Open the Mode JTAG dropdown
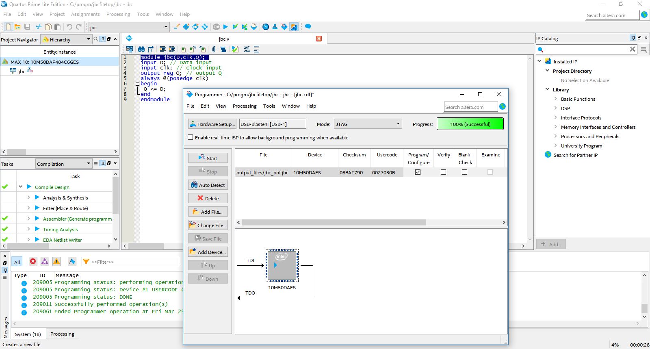650x349 pixels. (x=368, y=124)
